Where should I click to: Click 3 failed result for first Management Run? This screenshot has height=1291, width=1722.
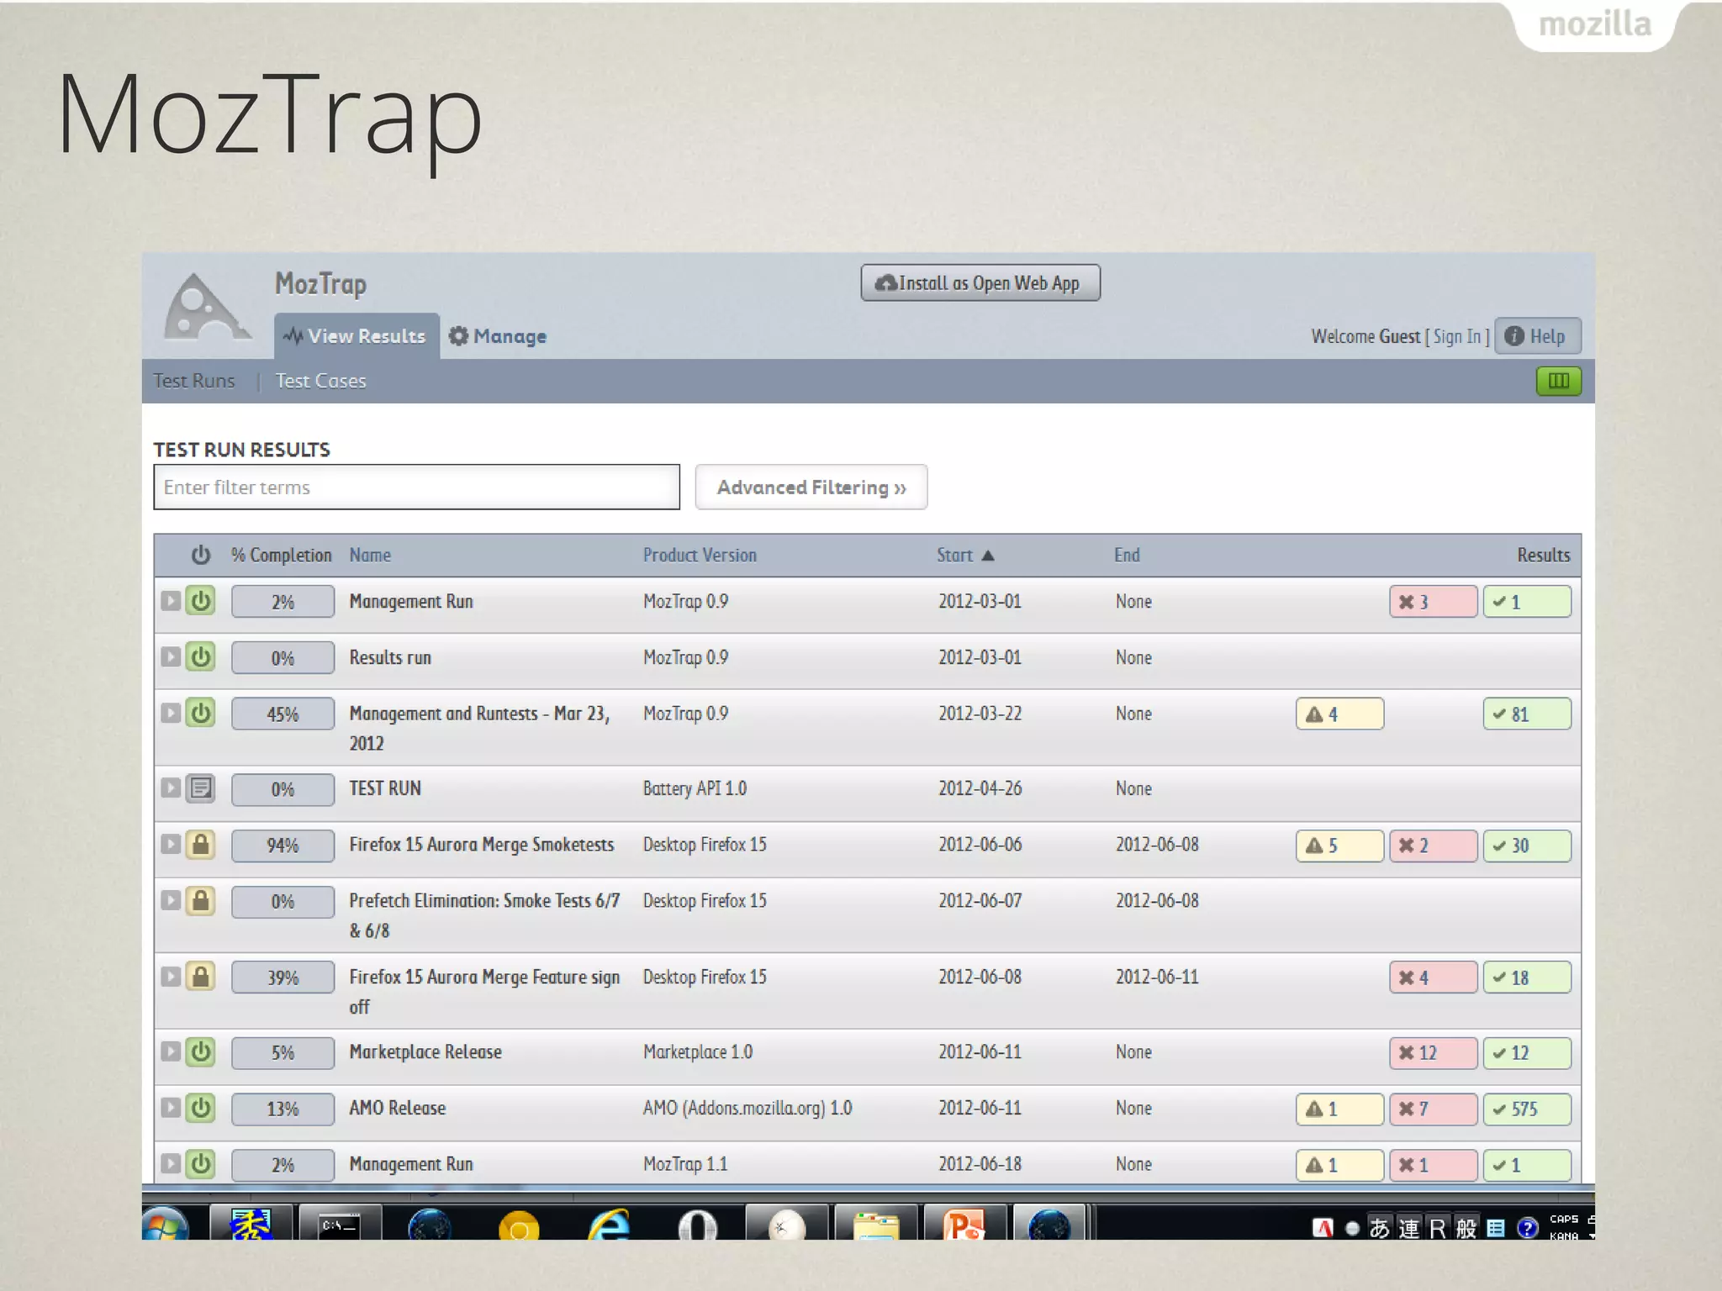click(x=1434, y=602)
